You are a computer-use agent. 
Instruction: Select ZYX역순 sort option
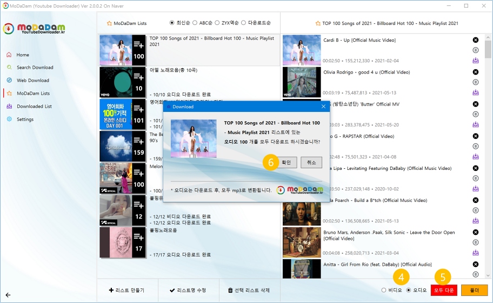tap(217, 23)
